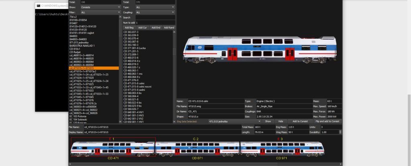
Task: Click the Add Rand button
Action: (169, 28)
